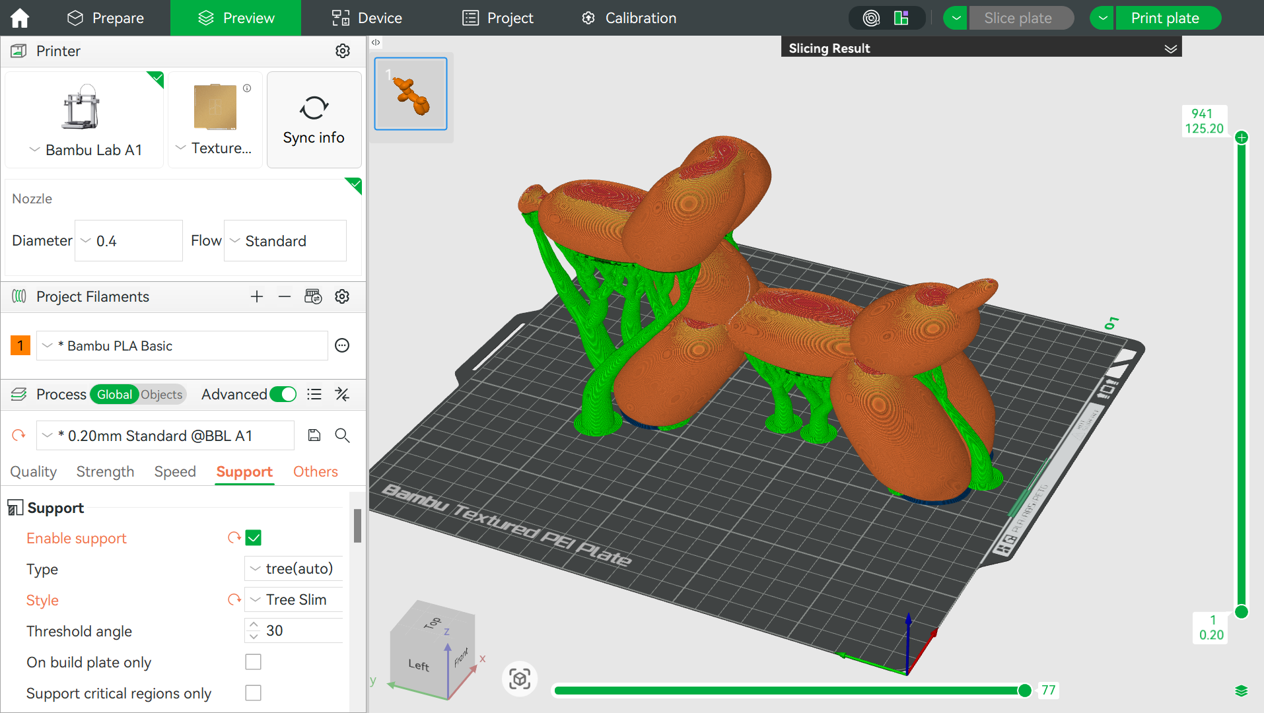This screenshot has width=1264, height=713.
Task: Show textured plate info icon
Action: tap(247, 88)
